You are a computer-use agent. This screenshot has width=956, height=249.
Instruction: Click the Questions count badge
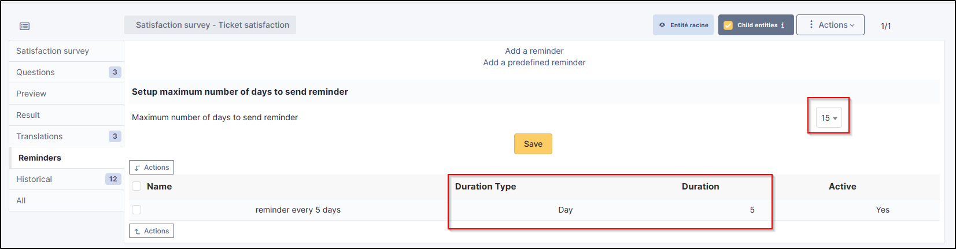[115, 72]
